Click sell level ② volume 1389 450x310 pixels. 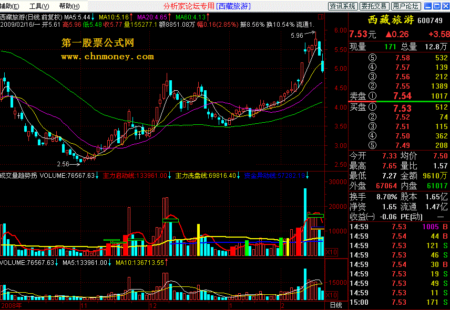pyautogui.click(x=439, y=86)
